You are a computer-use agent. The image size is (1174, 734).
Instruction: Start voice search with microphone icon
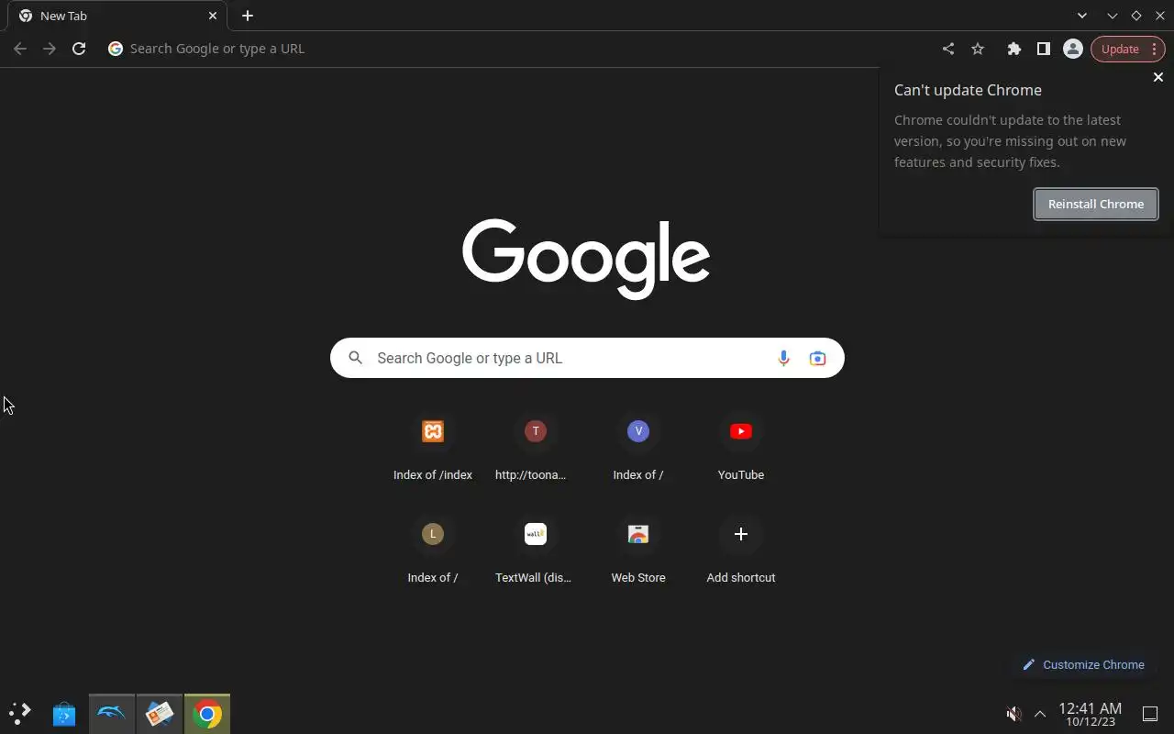click(783, 358)
